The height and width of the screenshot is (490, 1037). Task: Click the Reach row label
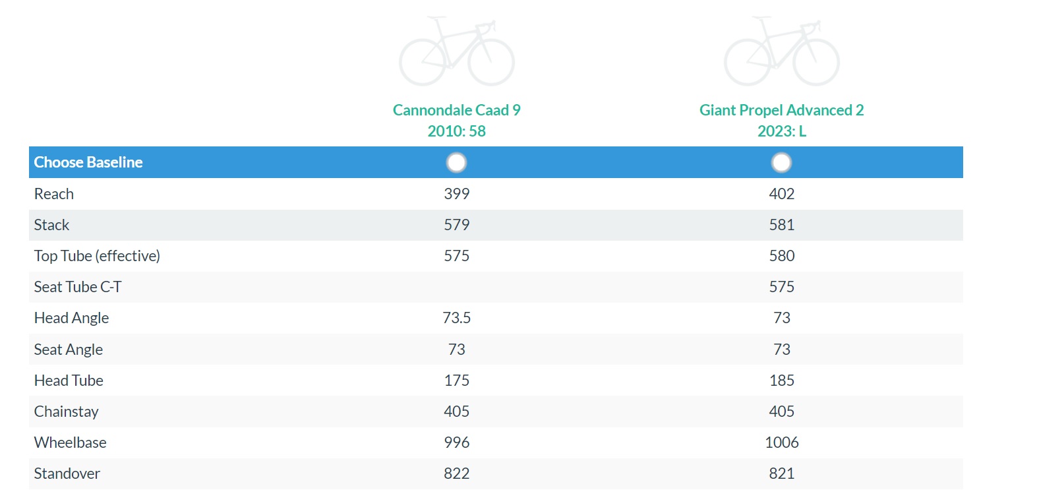54,194
